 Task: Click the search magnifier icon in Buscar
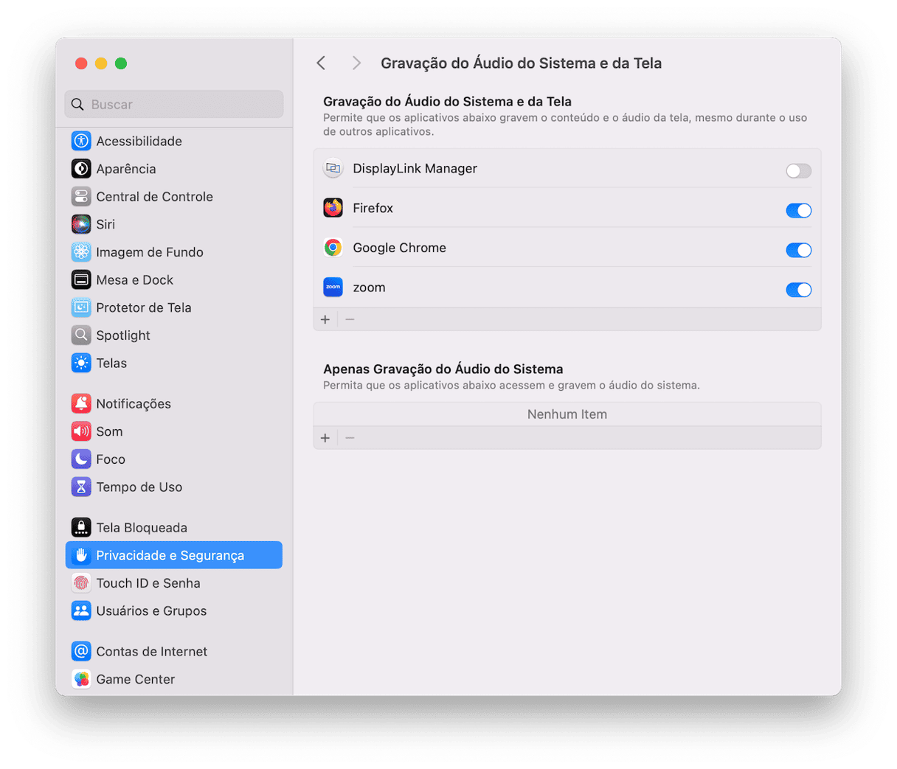click(x=77, y=105)
